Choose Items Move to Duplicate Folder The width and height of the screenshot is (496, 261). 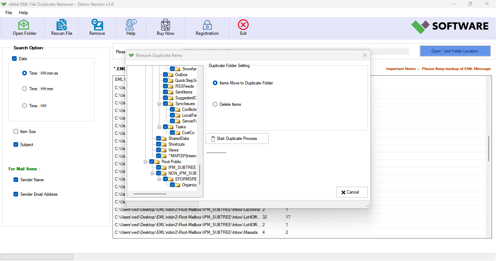click(215, 83)
